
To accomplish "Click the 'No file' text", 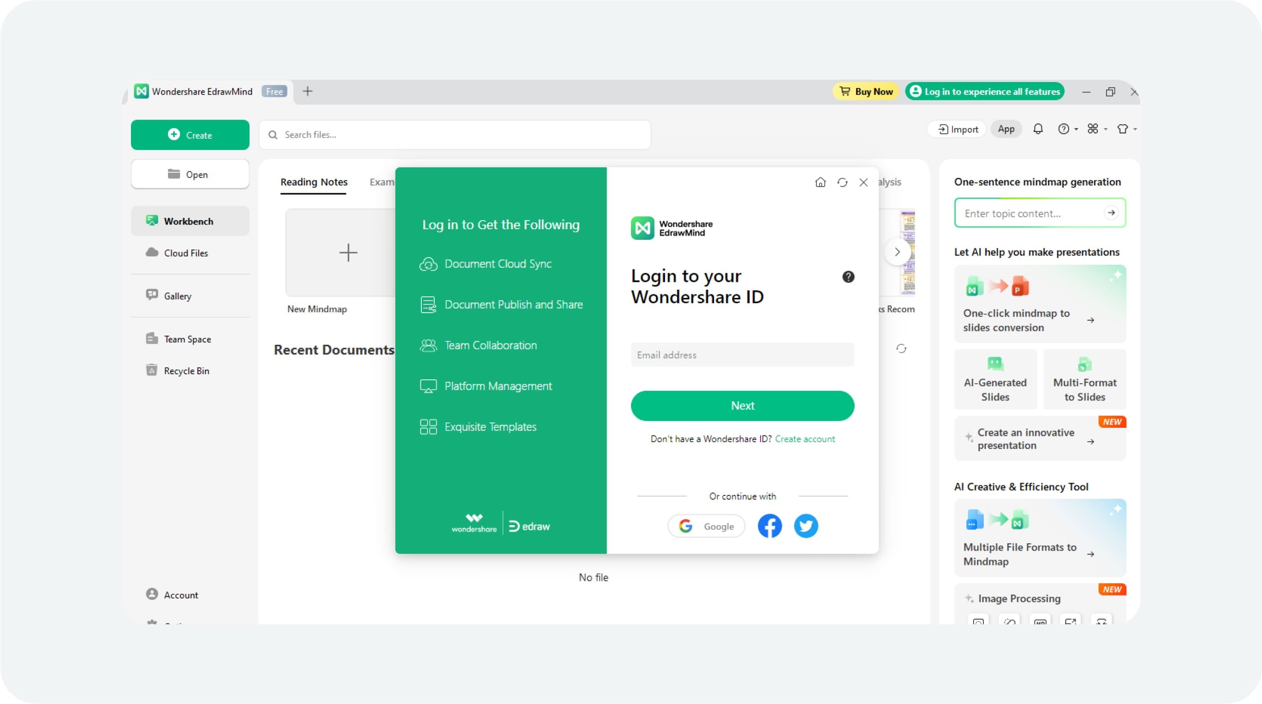I will [593, 578].
